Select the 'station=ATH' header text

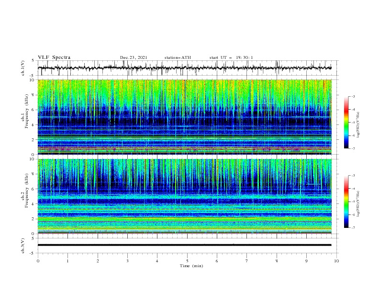click(x=178, y=57)
